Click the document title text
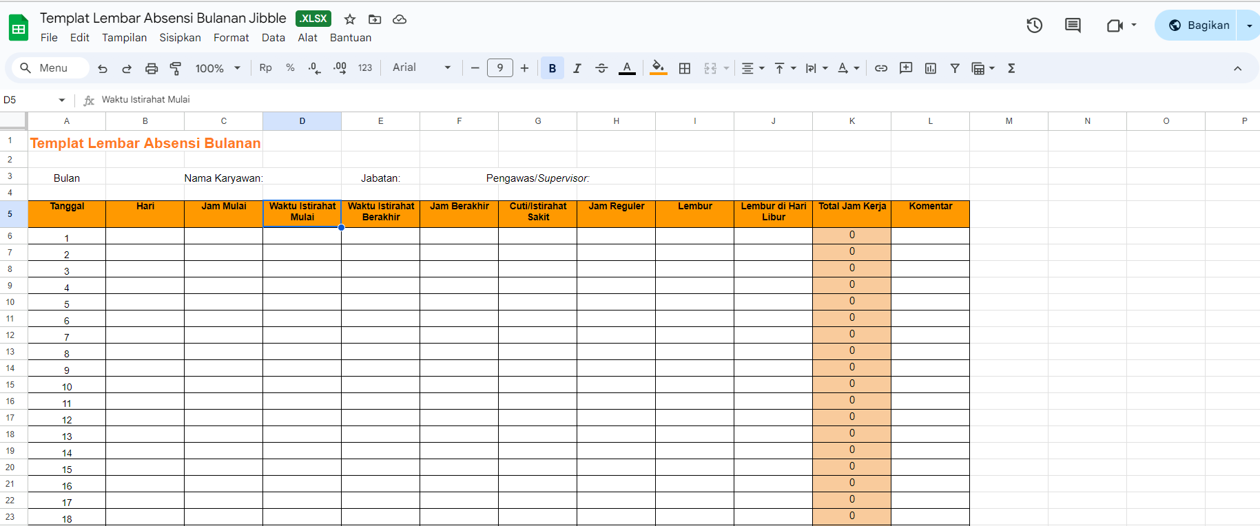The height and width of the screenshot is (526, 1260). [163, 19]
